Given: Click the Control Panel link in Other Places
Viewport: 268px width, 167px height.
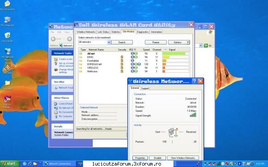Looking at the screenshot, I should (x=66, y=104).
